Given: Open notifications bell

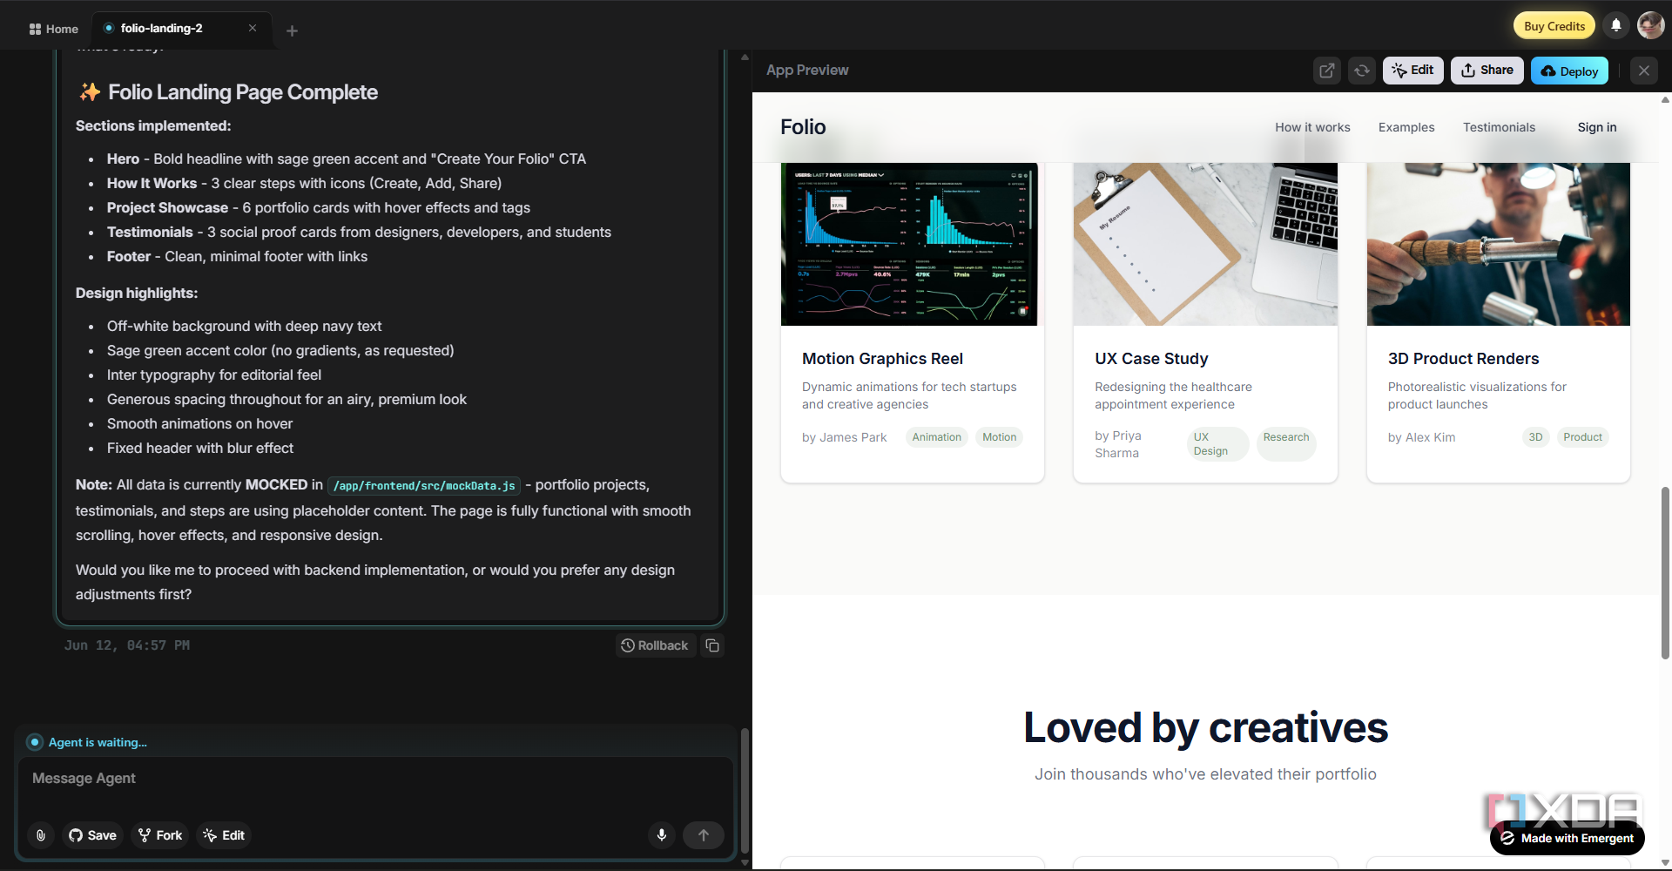Looking at the screenshot, I should (1616, 25).
